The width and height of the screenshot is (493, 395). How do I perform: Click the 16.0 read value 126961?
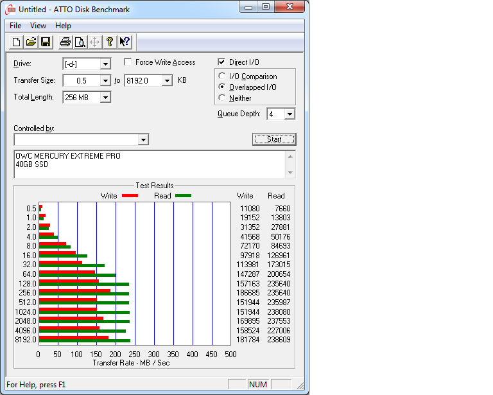[x=279, y=256]
